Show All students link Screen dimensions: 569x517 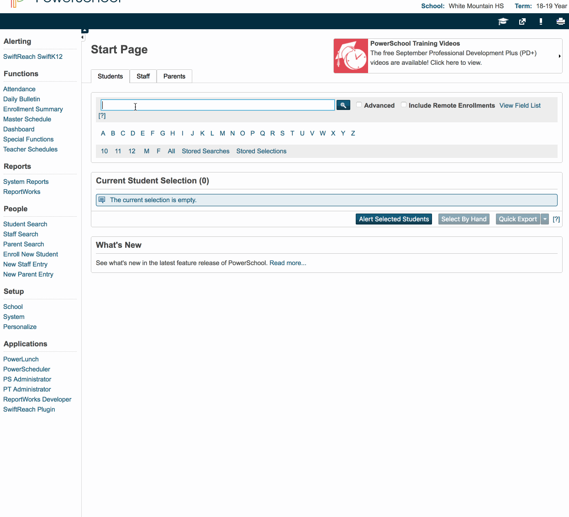171,151
